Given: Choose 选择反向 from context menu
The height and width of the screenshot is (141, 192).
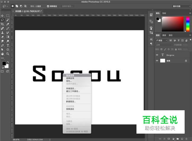Looking at the screenshot, I should pos(77,78).
